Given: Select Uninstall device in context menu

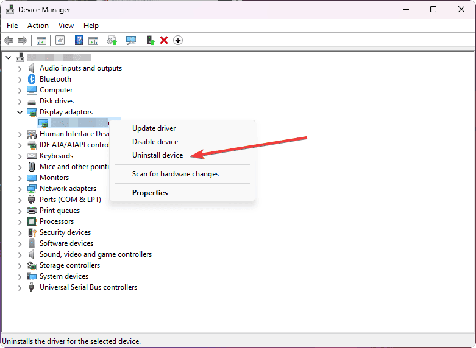Looking at the screenshot, I should point(182,155).
